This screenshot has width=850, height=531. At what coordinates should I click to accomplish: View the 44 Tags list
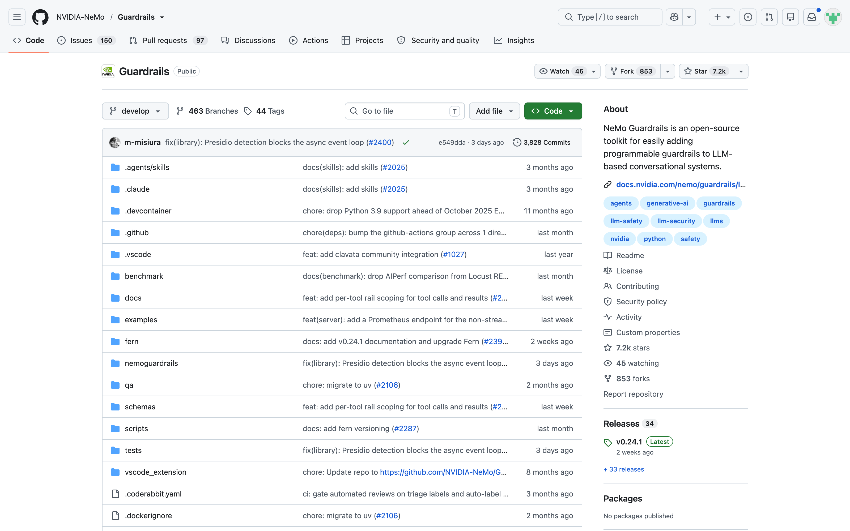264,111
